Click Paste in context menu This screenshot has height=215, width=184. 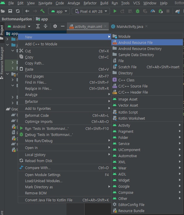(x=64, y=69)
